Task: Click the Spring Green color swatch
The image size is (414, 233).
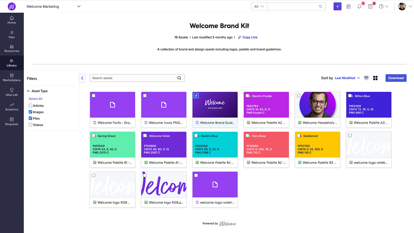Action: tap(113, 144)
